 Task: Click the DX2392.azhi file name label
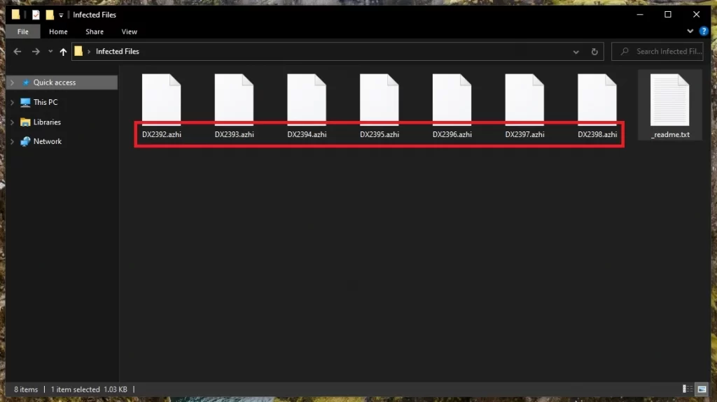[x=162, y=134]
